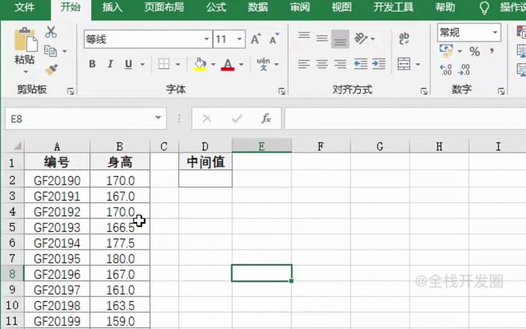This screenshot has width=526, height=329.
Task: Align text to middle of cell
Action: [x=322, y=38]
